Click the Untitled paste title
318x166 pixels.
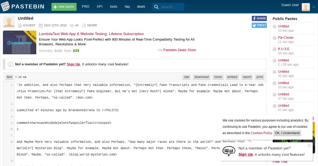point(25,18)
